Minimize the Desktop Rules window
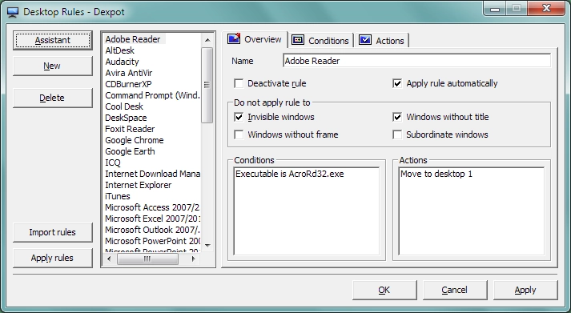Viewport: 571px width, 313px height. [x=495, y=8]
